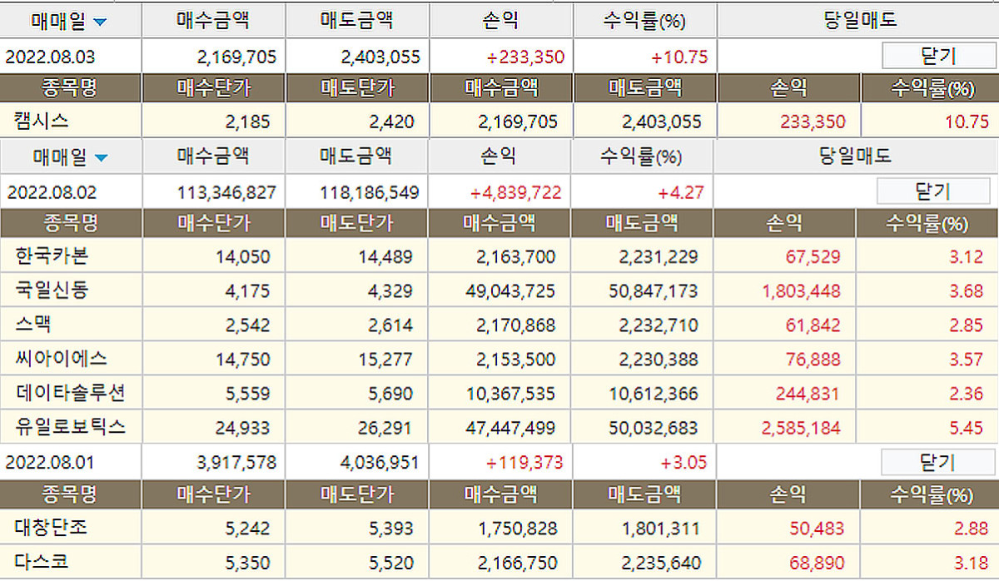999x581 pixels.
Task: Click the 매매일 sort arrow above the 2022.08.02 row
Action: click(x=101, y=157)
